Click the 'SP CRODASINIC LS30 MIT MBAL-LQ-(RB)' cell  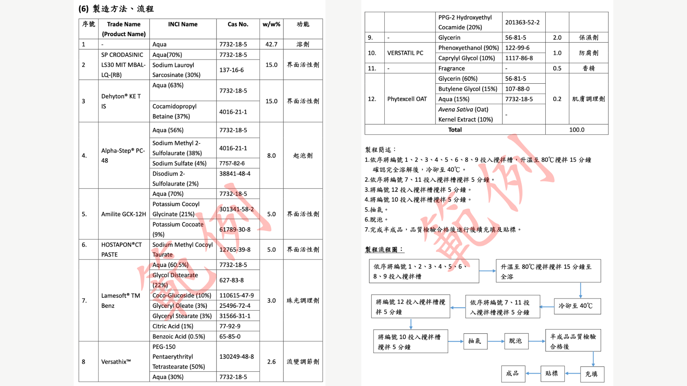pos(124,65)
